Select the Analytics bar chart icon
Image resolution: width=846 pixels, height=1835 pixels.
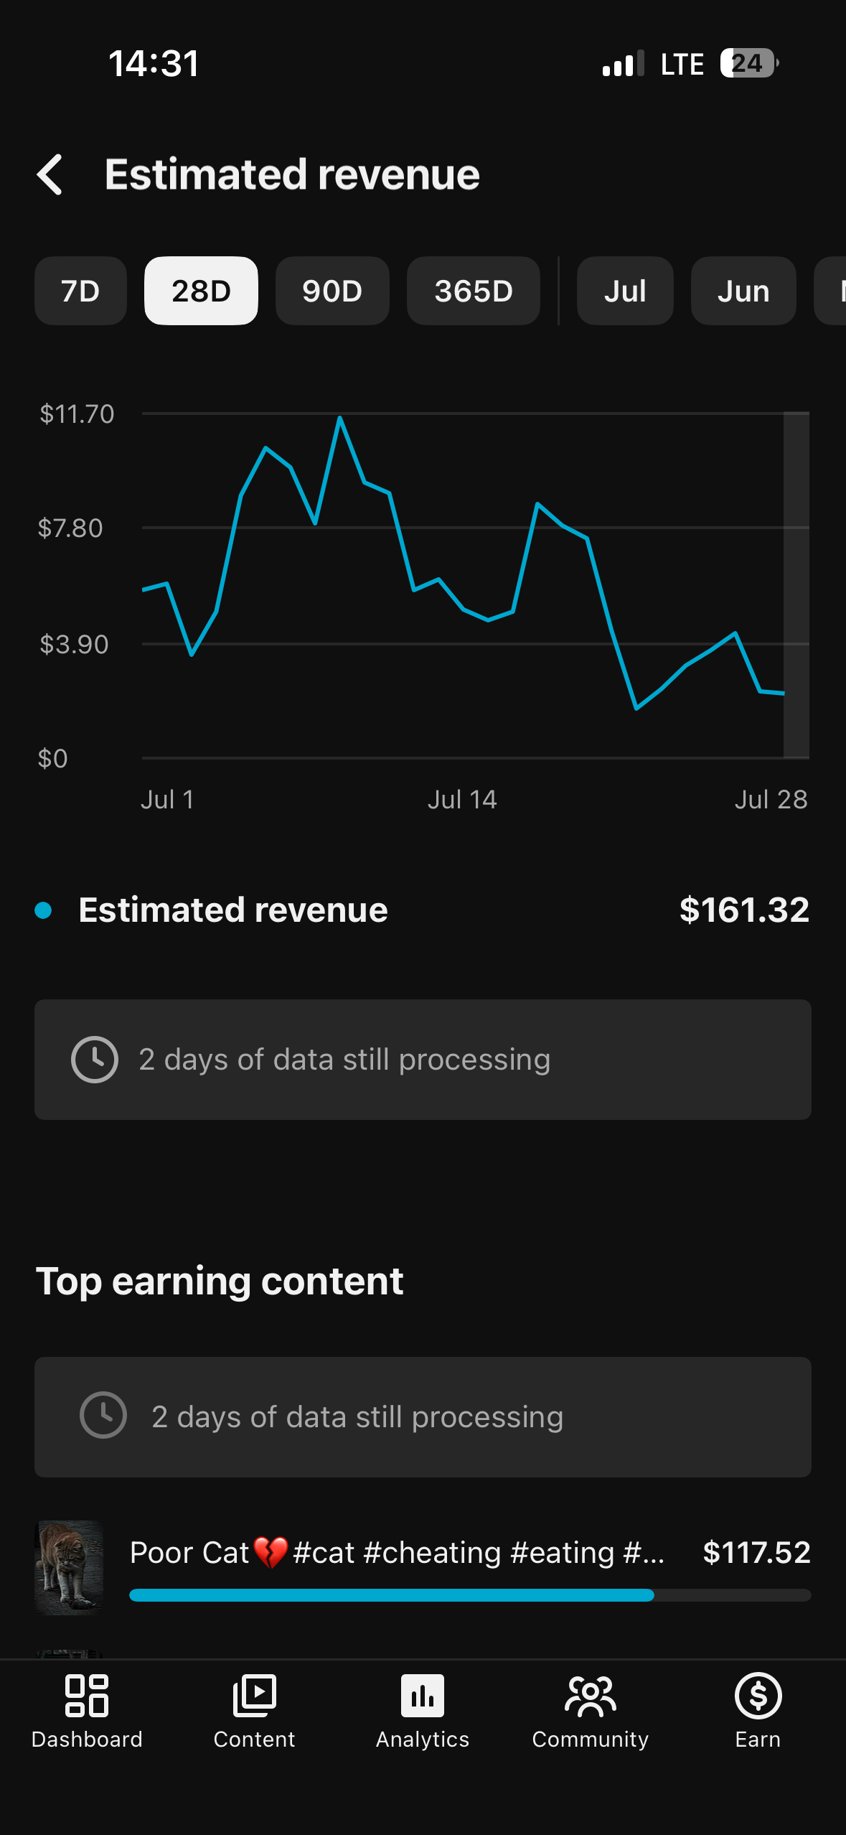click(423, 1696)
